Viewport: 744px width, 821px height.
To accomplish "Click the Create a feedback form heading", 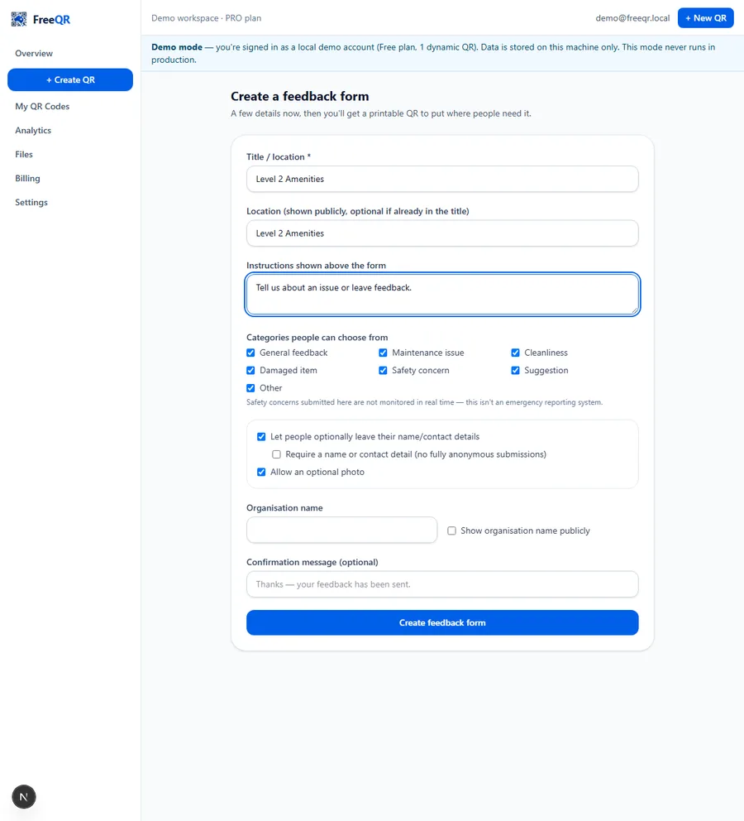I will tap(300, 96).
